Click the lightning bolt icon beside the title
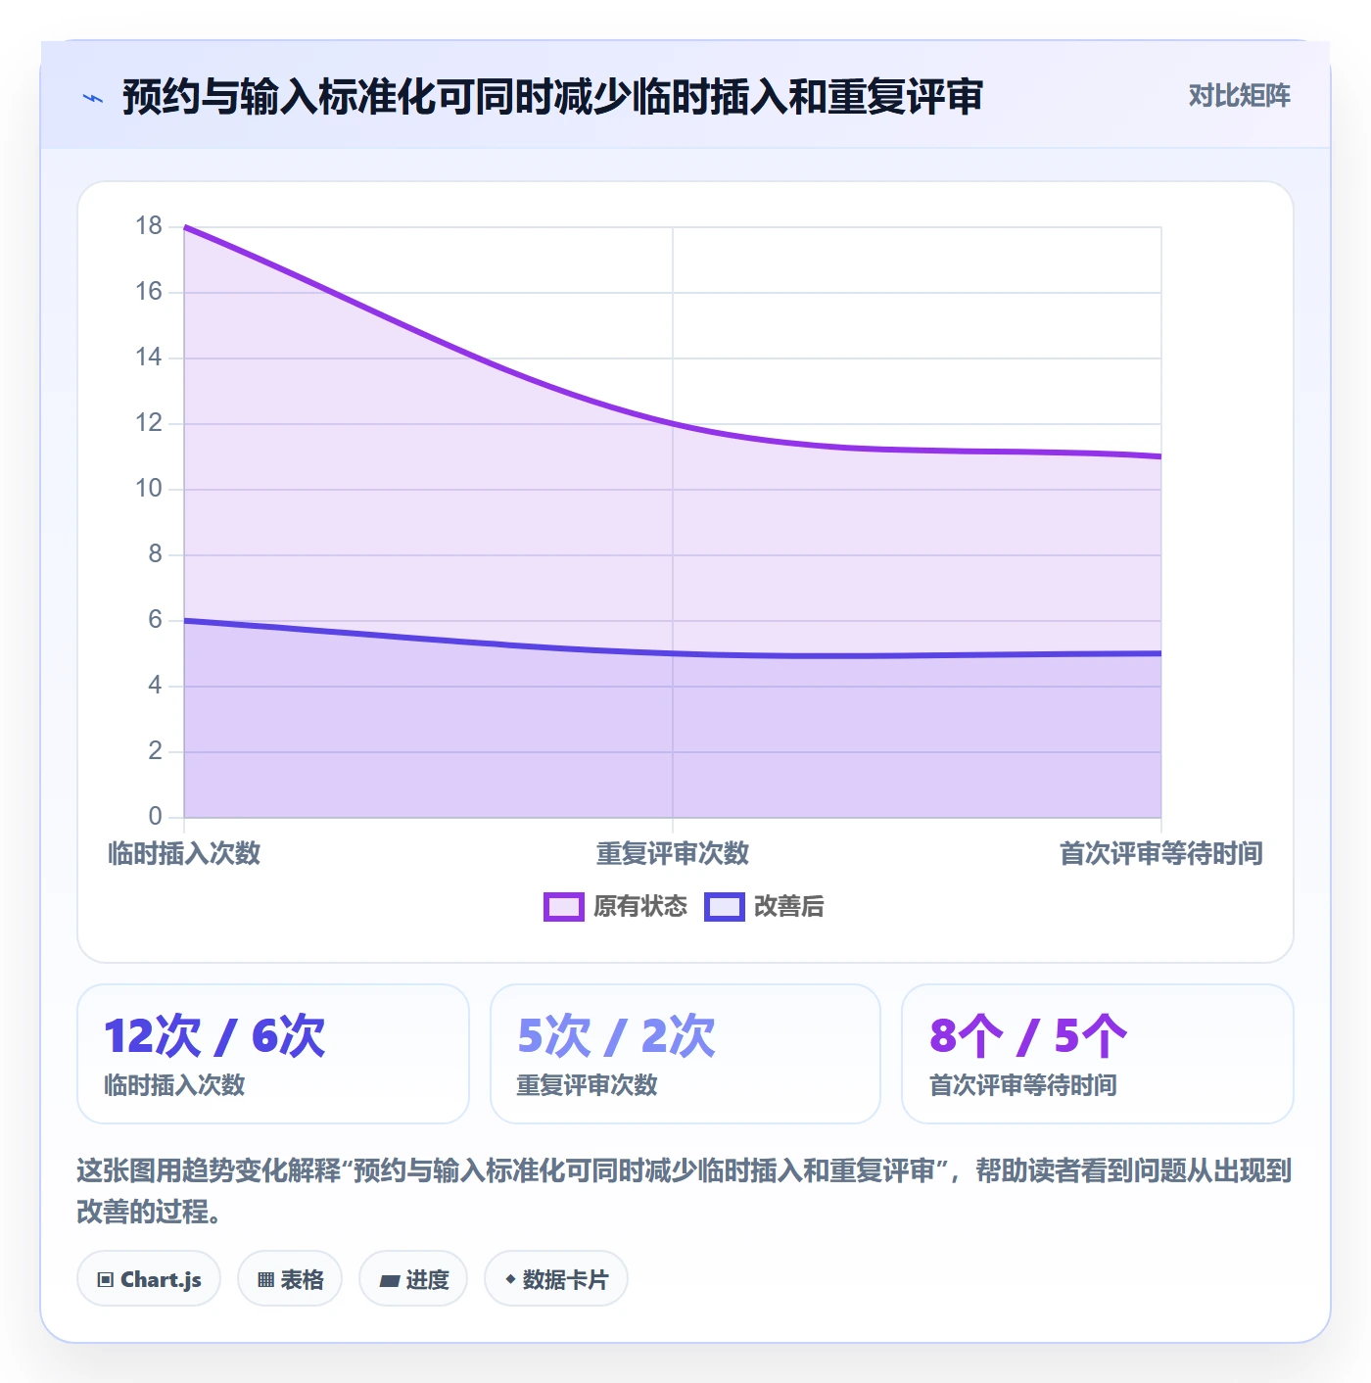The height and width of the screenshot is (1383, 1371). click(93, 98)
